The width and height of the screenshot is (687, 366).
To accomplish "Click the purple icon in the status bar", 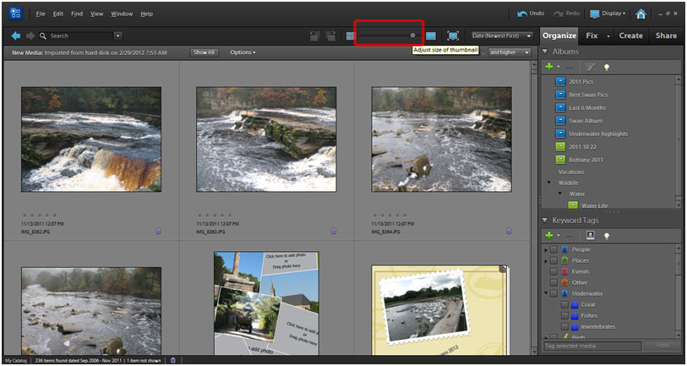I will (173, 360).
